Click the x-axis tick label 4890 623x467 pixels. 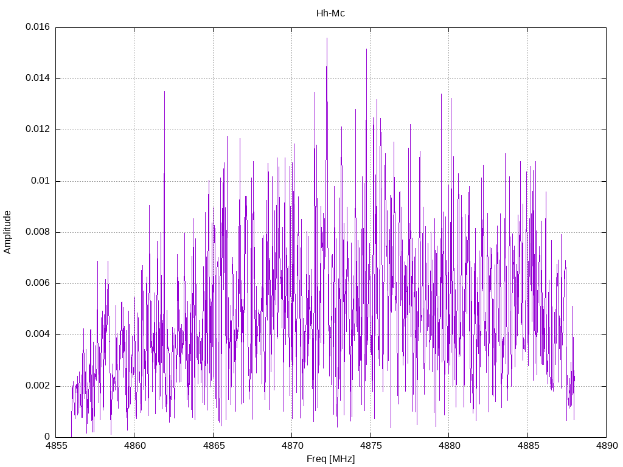tap(607, 446)
